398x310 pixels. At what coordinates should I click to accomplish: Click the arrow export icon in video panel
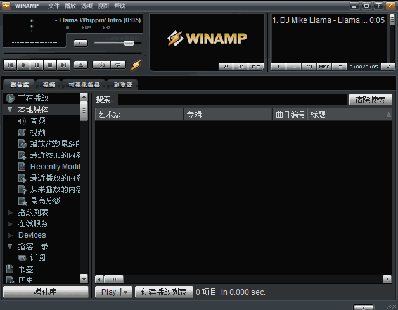tap(240, 67)
